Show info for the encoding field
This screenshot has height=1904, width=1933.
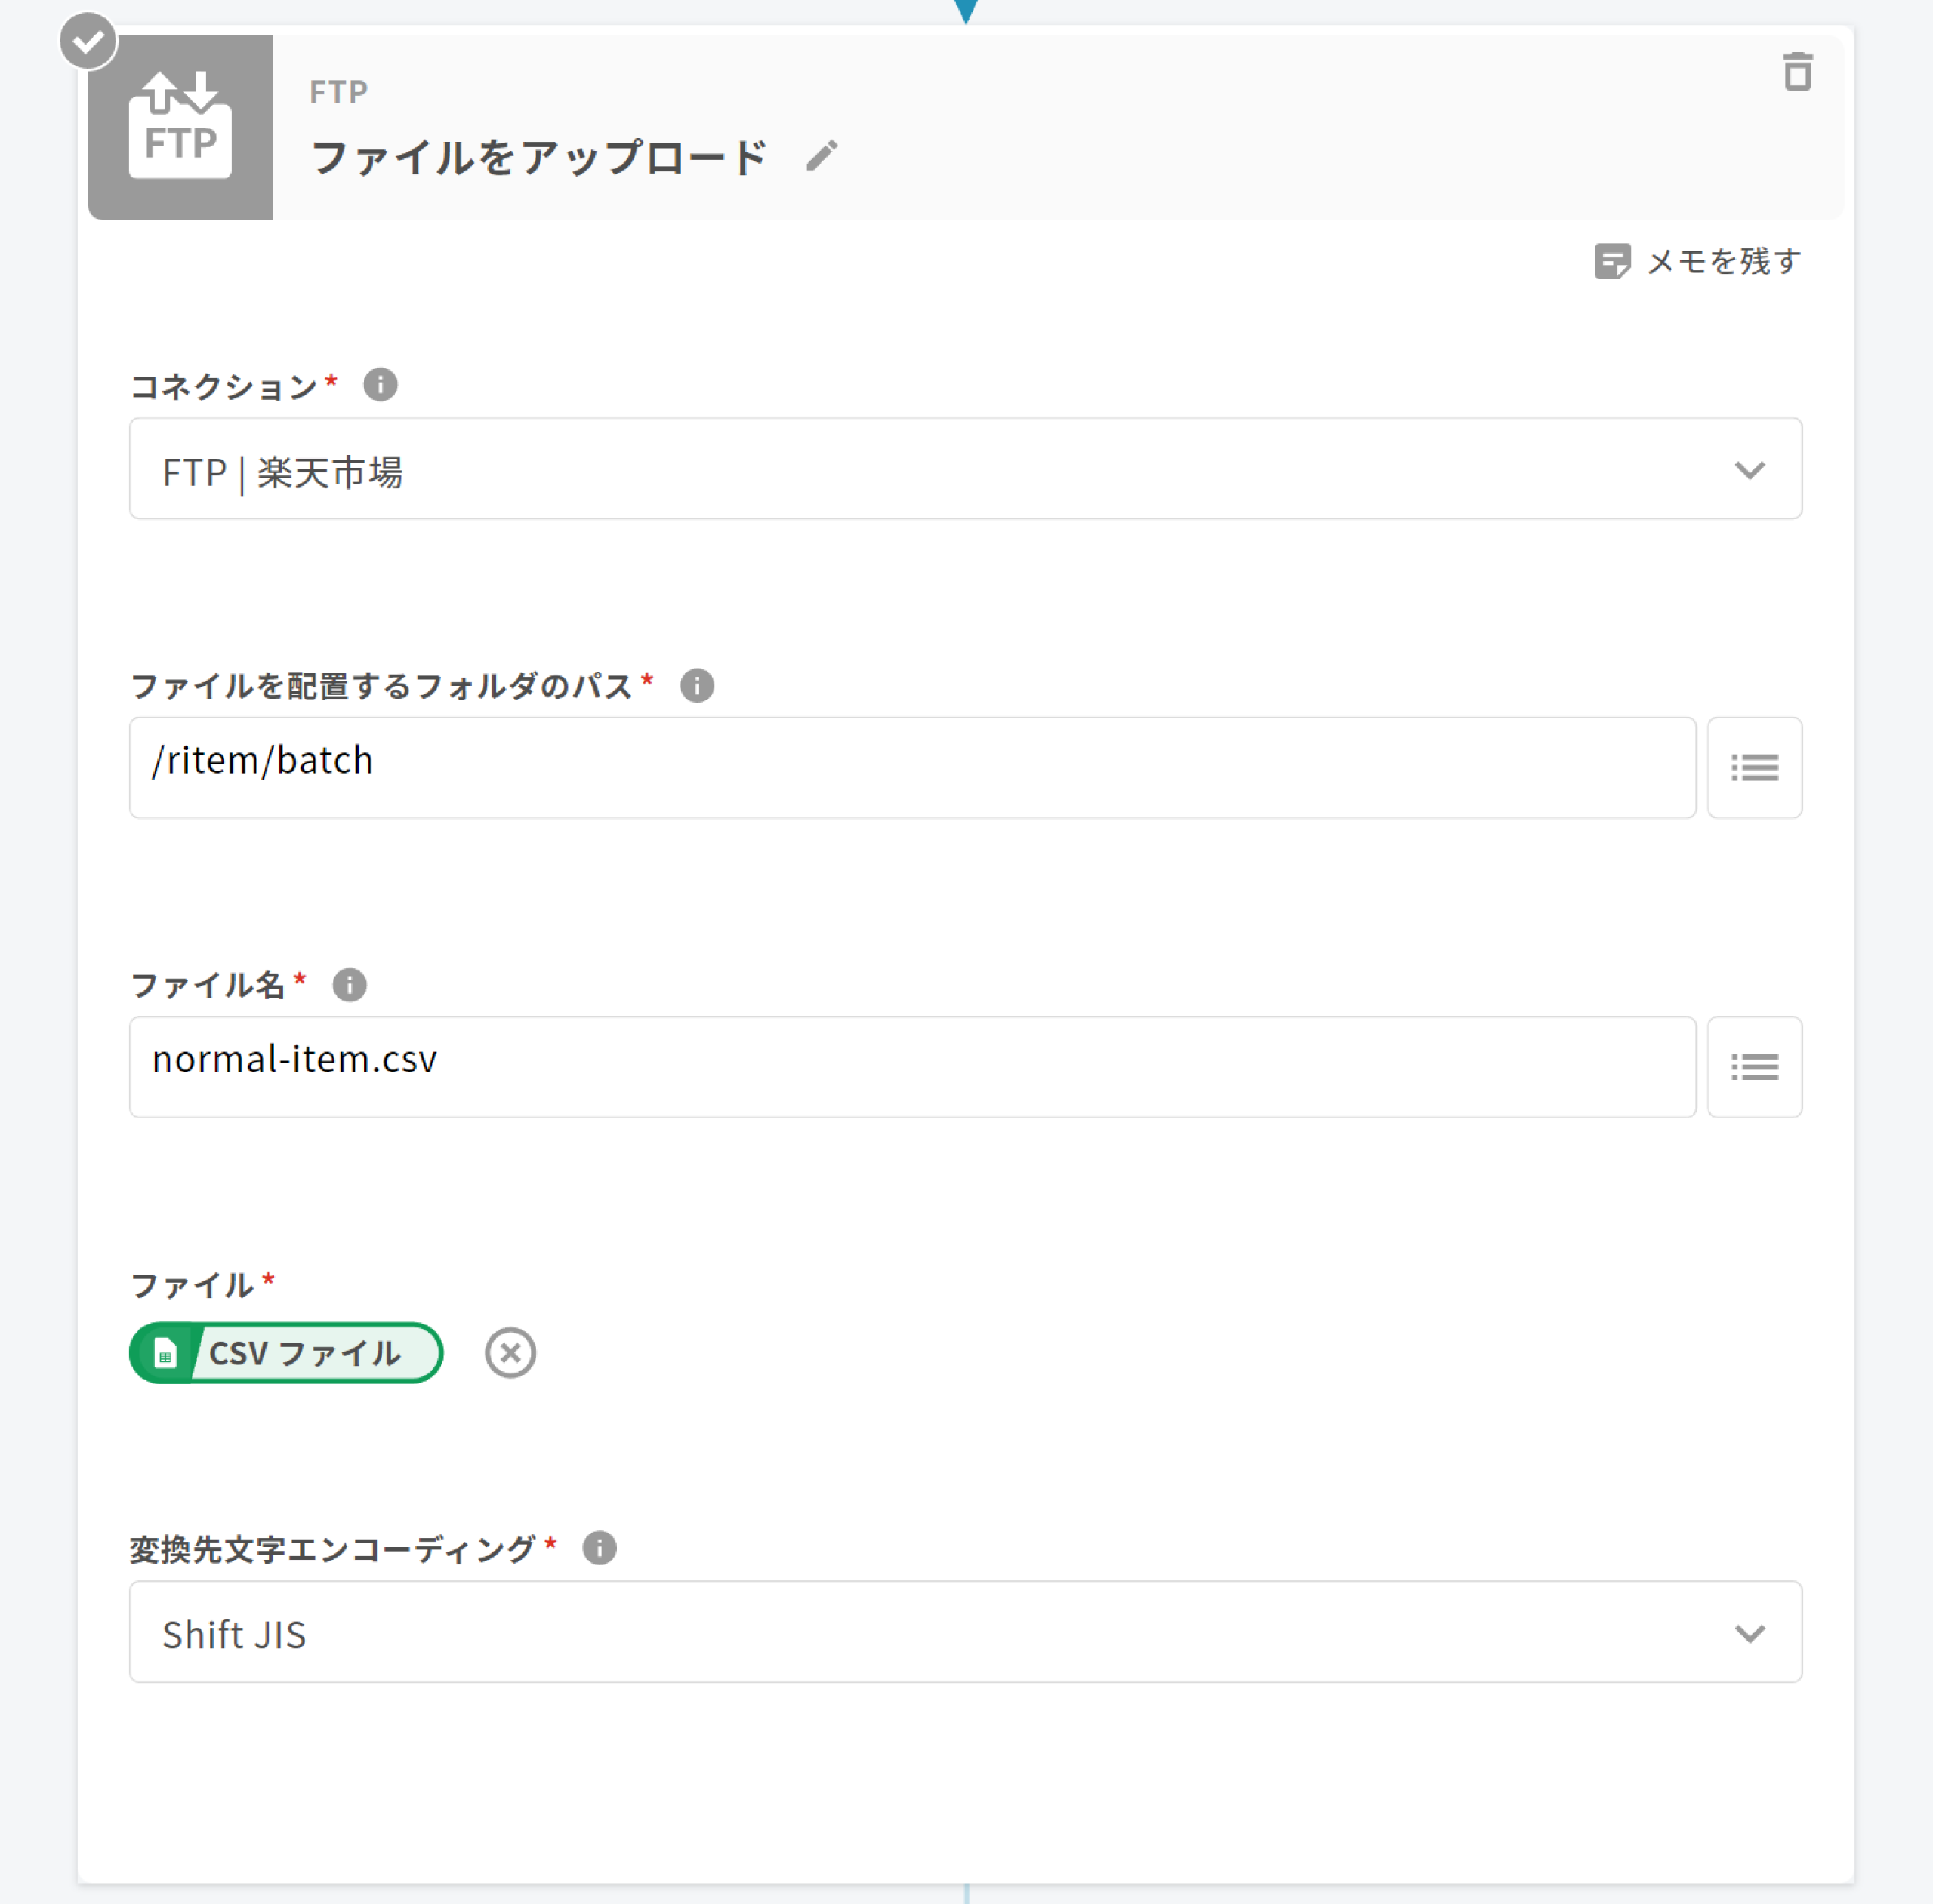pyautogui.click(x=600, y=1548)
